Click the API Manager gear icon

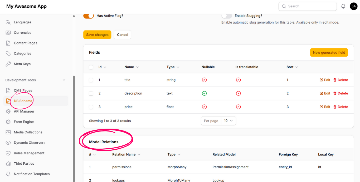tap(8, 111)
